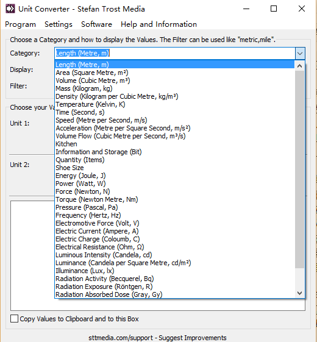Choose Density (Kilogram per Cubic Metre) category
Viewport: 317px width, 342px height.
click(x=174, y=96)
